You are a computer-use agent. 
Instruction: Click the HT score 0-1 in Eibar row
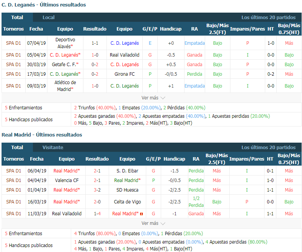pos(270,171)
